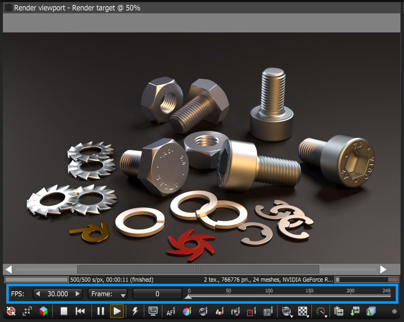Activate the autofocus picker AF tool
Screen dimensions: 404x322
click(x=171, y=311)
